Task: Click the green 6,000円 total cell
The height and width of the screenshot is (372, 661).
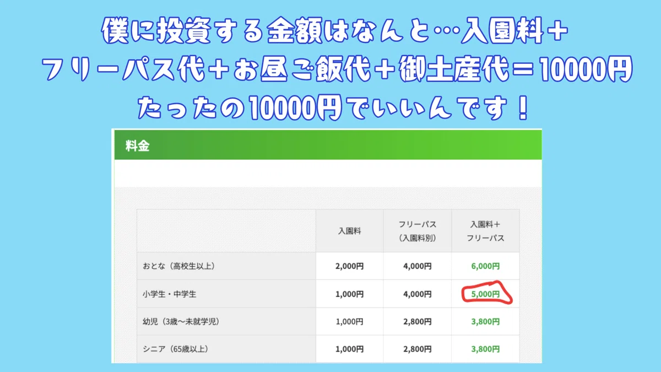Action: (485, 266)
